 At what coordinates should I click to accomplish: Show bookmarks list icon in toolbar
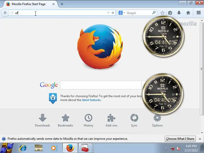pos(170,13)
